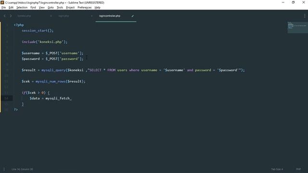Click the if($cek > 0) statement
Screen dimensions: 308x173
[34, 93]
